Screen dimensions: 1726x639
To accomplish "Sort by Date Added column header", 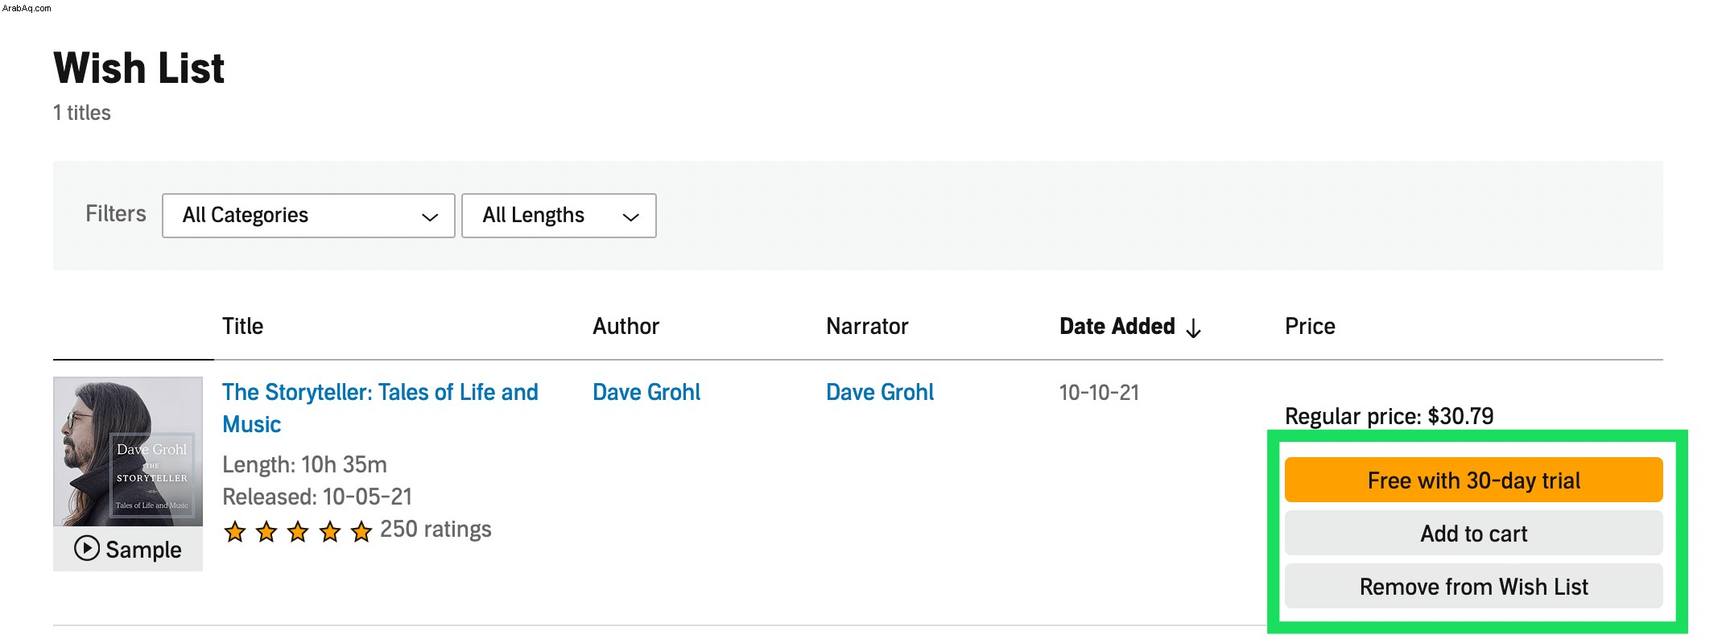I will 1117,326.
